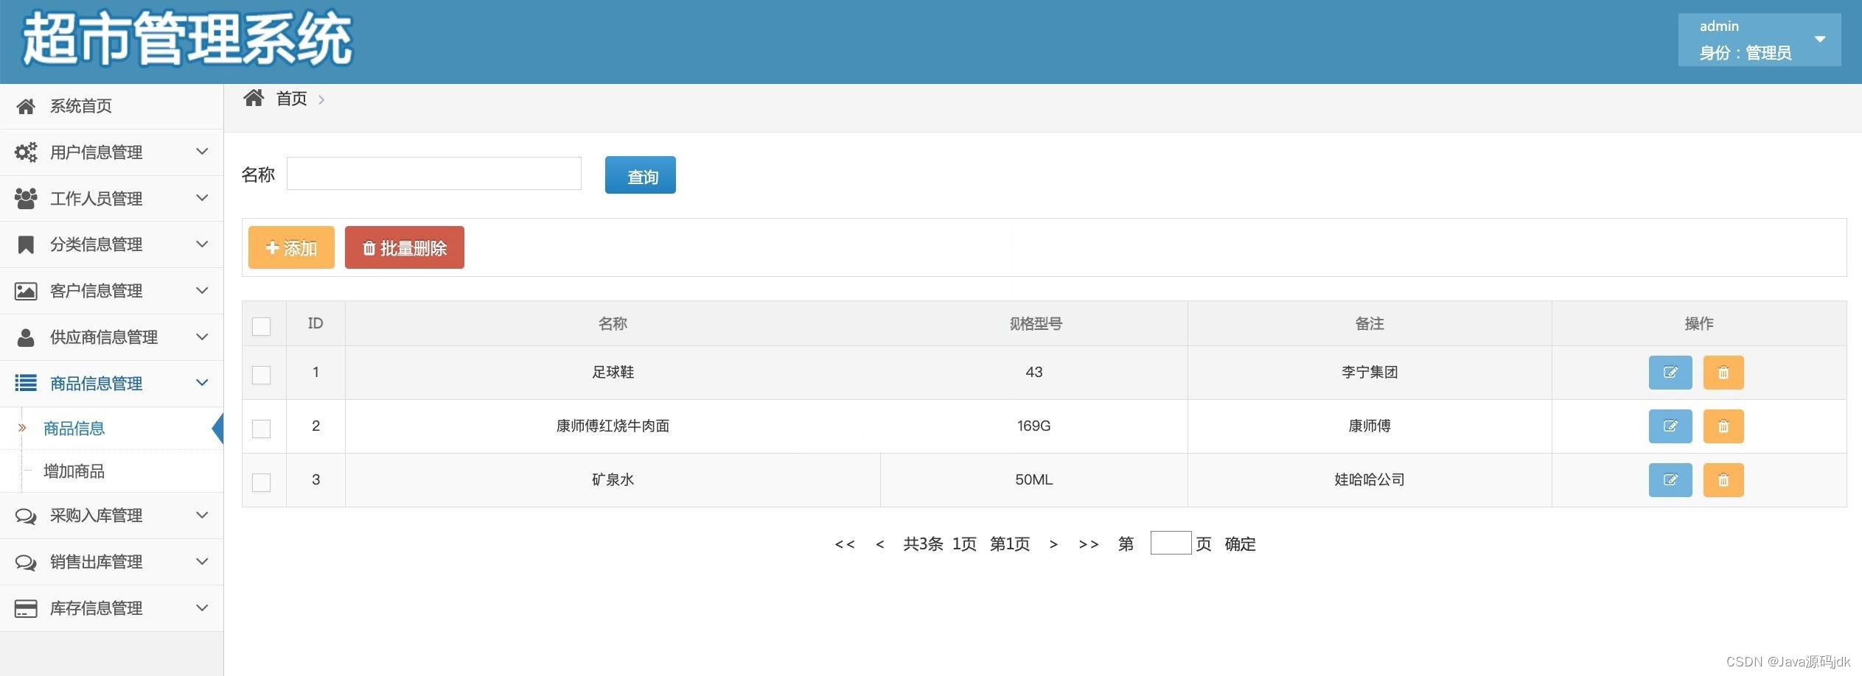Edit the 康师傅红烧牛肉面 row
The width and height of the screenshot is (1862, 676).
click(1670, 426)
